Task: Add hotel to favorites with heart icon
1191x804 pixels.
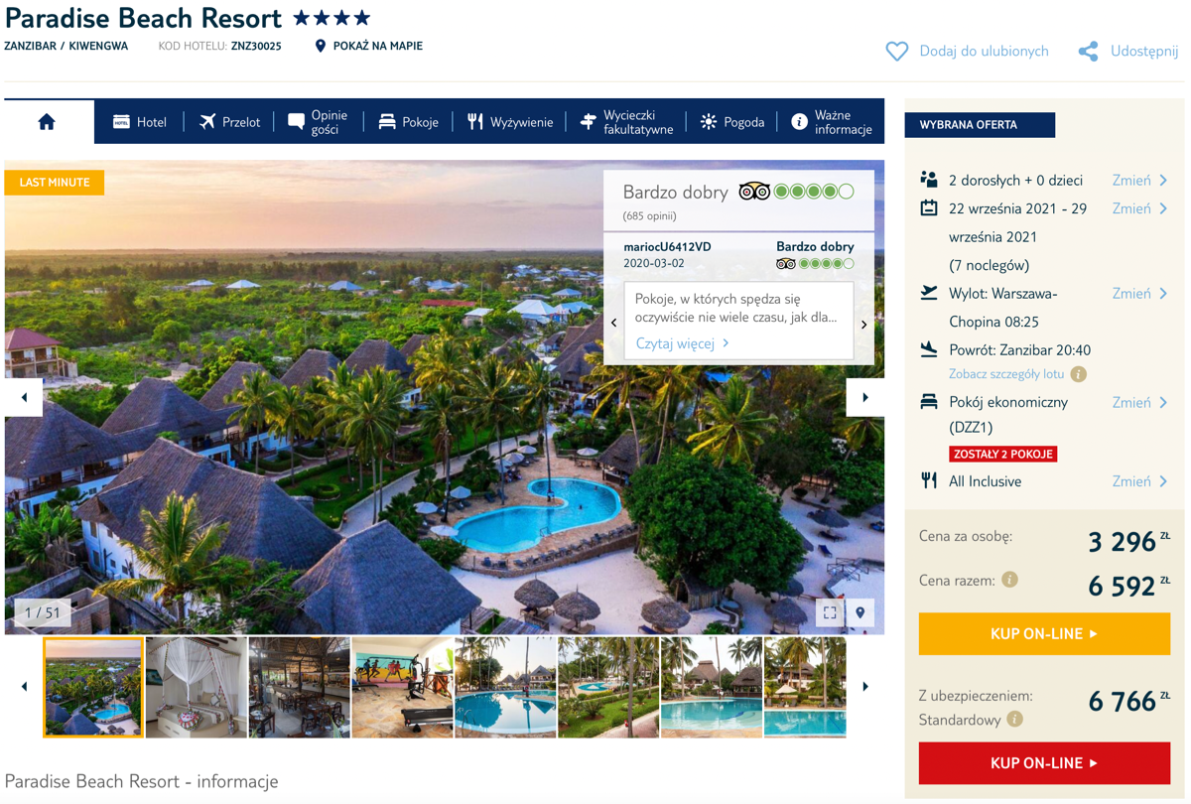Action: click(896, 52)
